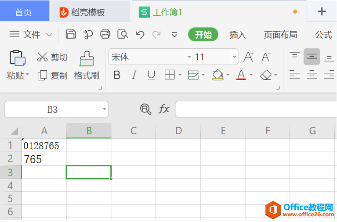
Task: Click the Select All corner triangle
Action: (14, 131)
